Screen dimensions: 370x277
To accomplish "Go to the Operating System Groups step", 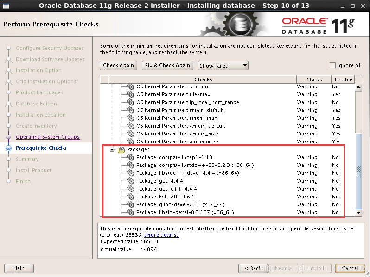I will pyautogui.click(x=48, y=137).
